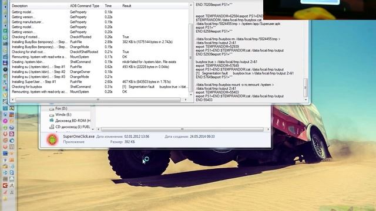Select the 'Checking for busybox' row
This screenshot has width=376, height=211.
pos(99,87)
